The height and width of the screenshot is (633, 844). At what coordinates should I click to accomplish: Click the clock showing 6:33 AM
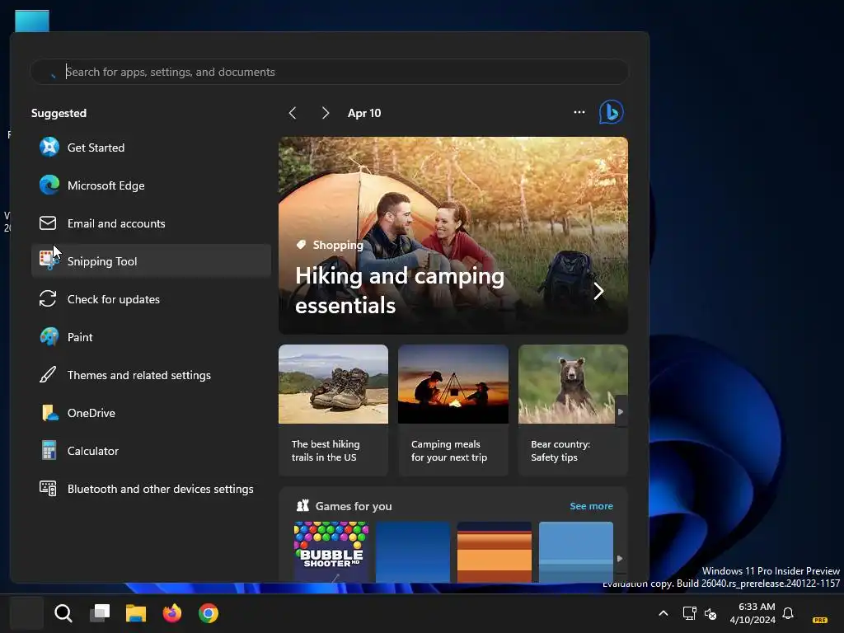coord(757,607)
